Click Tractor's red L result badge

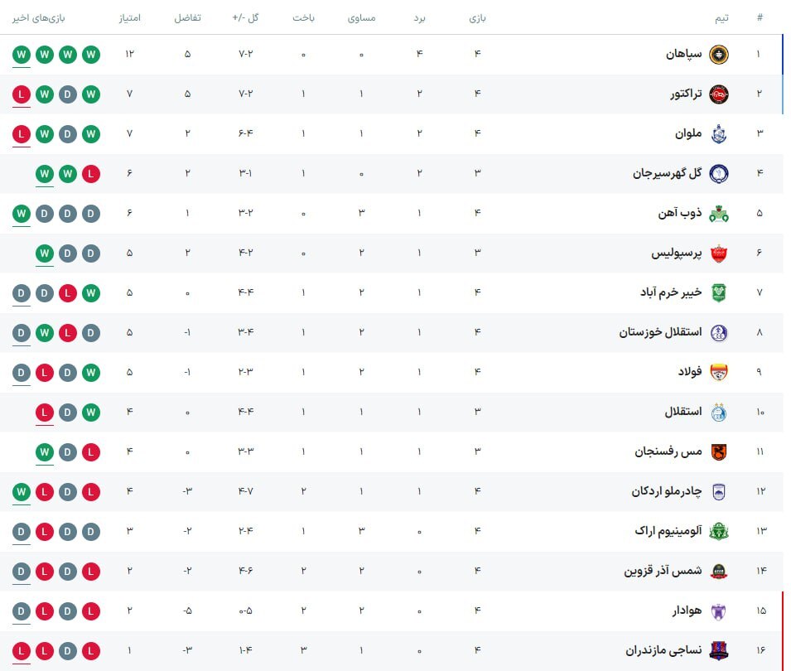click(x=22, y=94)
